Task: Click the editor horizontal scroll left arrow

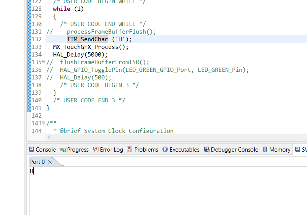Action: (x=49, y=137)
